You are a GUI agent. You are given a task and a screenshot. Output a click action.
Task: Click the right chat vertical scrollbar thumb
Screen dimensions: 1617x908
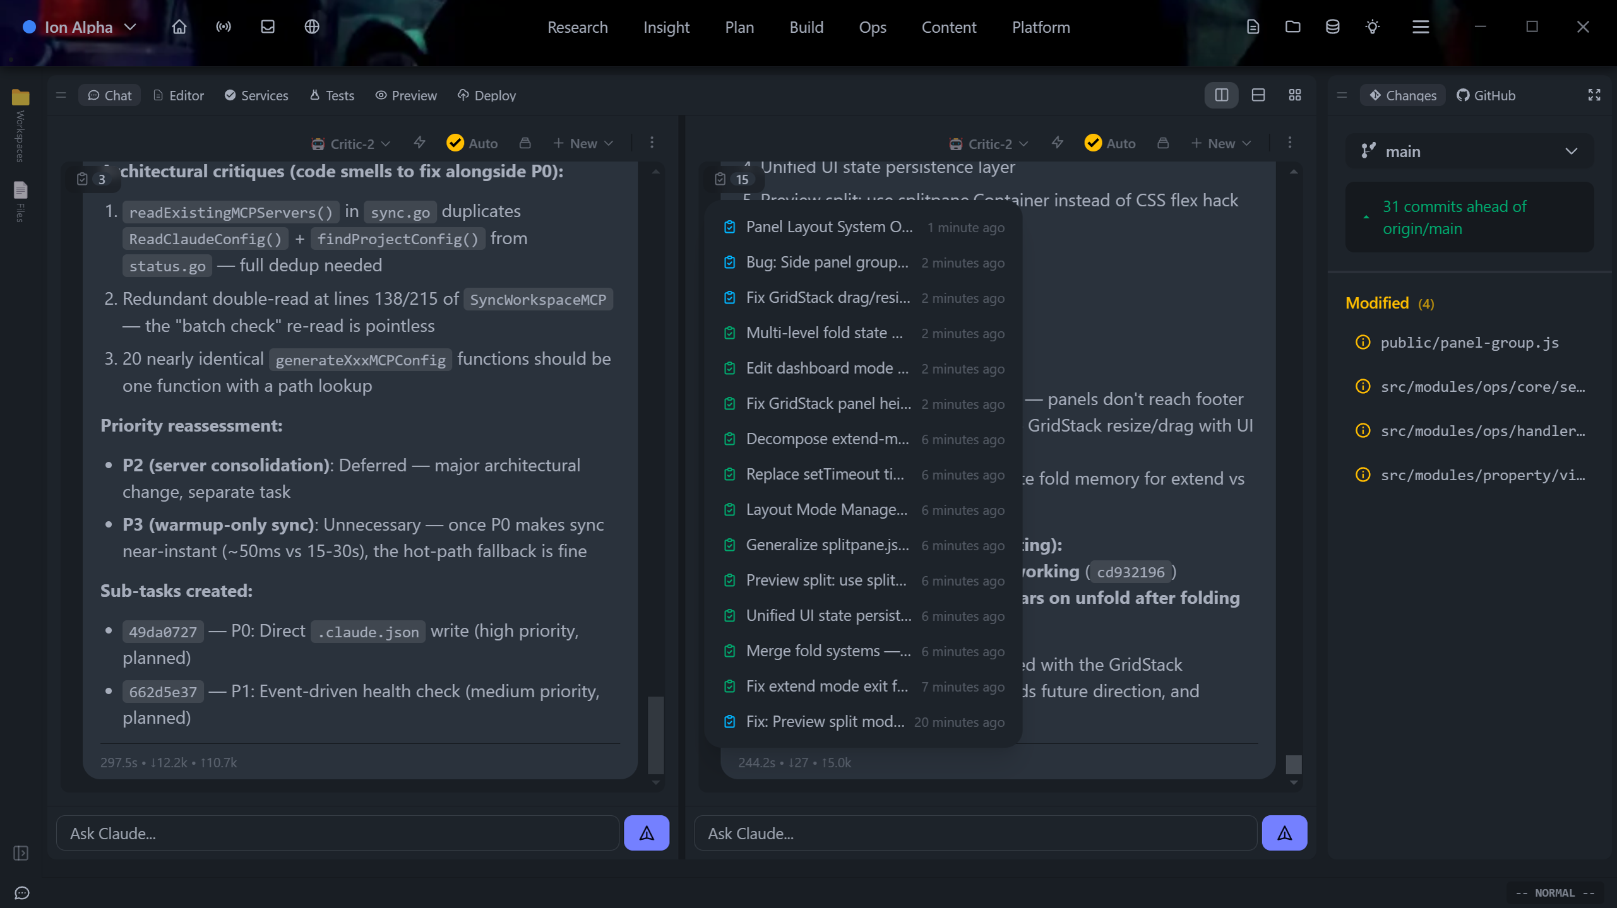pos(1294,764)
